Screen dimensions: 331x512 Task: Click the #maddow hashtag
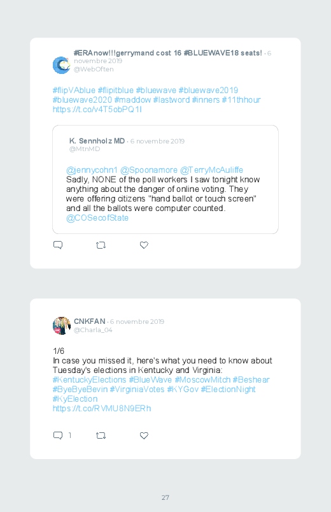click(x=132, y=99)
